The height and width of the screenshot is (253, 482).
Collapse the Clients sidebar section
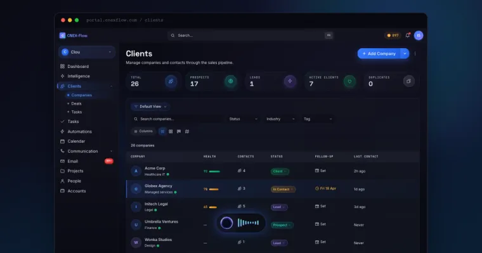click(111, 86)
